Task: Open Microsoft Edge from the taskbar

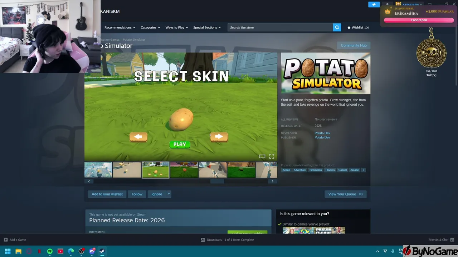Action: coord(71,251)
